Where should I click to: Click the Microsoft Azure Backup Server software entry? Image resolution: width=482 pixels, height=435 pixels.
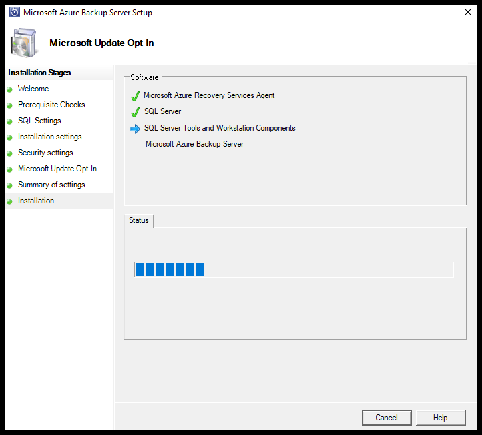(194, 144)
